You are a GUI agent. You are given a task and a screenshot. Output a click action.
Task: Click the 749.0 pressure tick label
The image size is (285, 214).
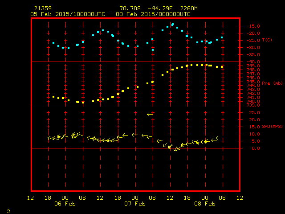click(x=253, y=66)
